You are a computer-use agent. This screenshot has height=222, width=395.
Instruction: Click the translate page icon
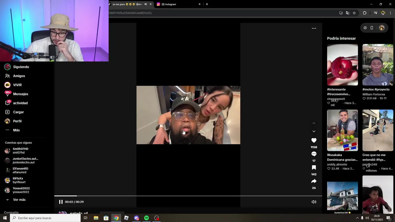pyautogui.click(x=348, y=13)
